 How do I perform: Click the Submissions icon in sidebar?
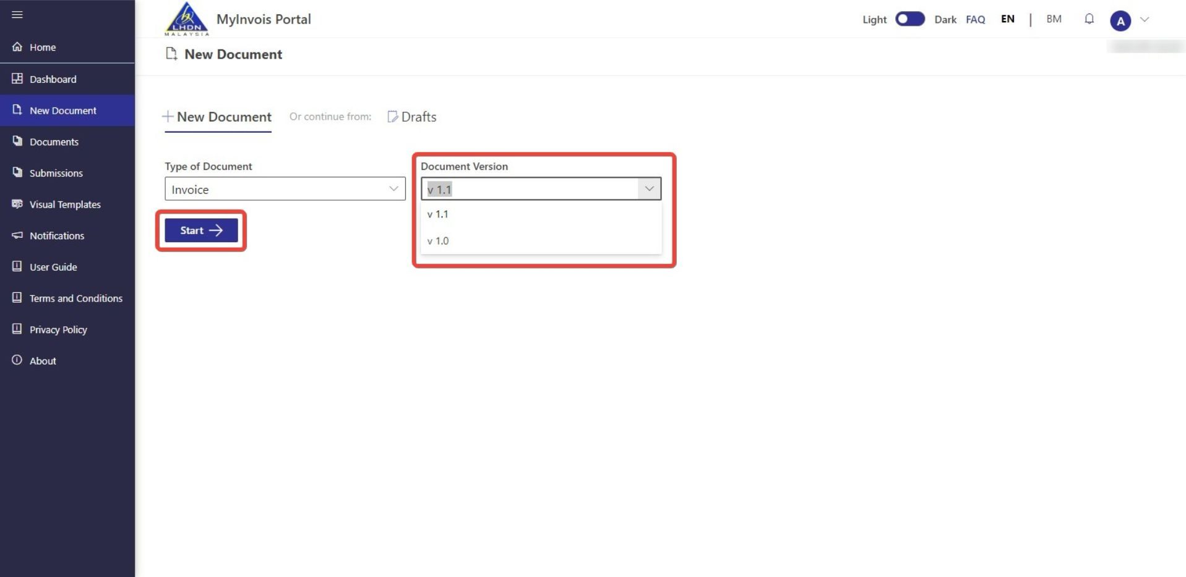(x=17, y=172)
